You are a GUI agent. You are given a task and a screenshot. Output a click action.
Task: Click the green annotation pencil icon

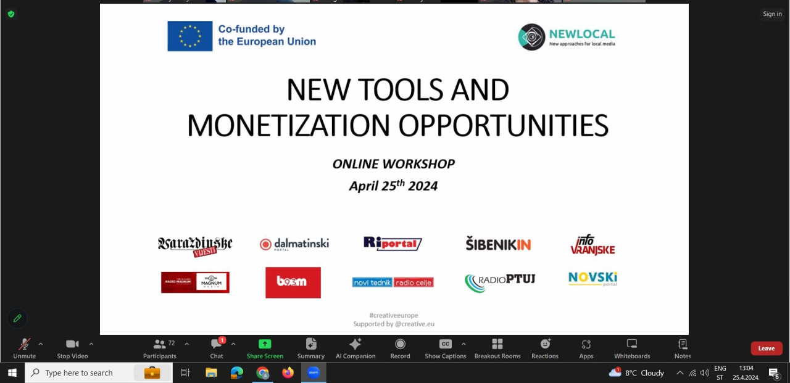[17, 318]
